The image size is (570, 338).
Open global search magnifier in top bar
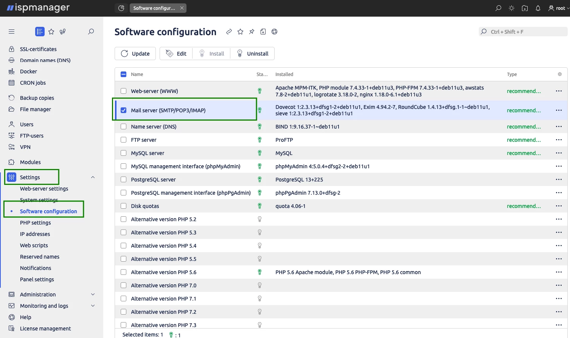[x=499, y=8]
